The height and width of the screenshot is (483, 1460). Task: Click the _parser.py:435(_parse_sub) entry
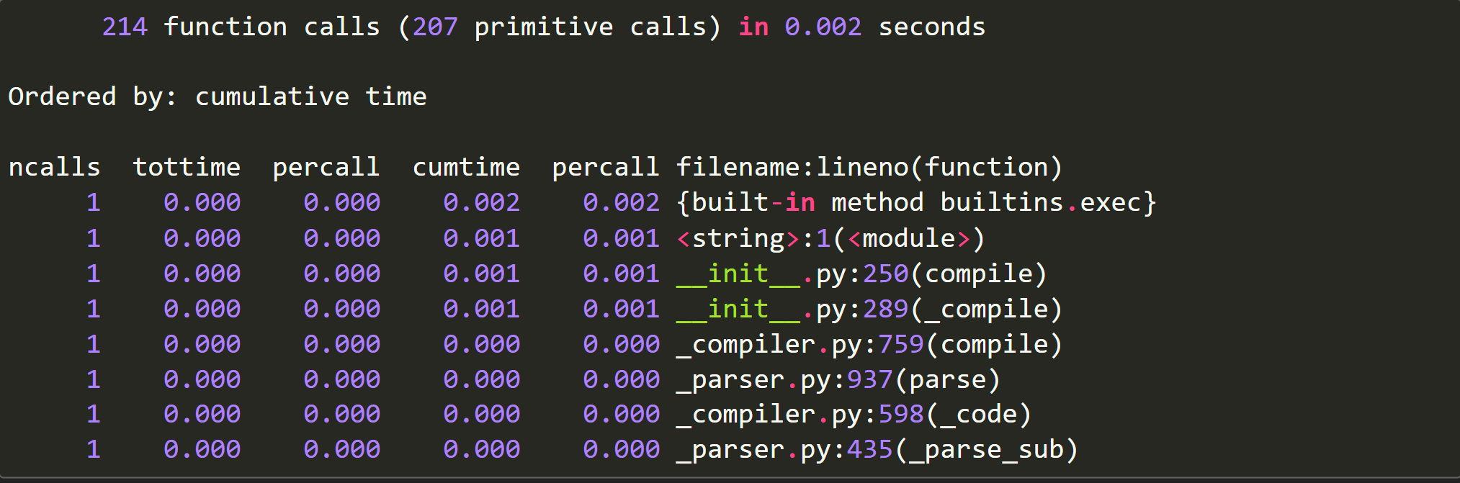[877, 450]
